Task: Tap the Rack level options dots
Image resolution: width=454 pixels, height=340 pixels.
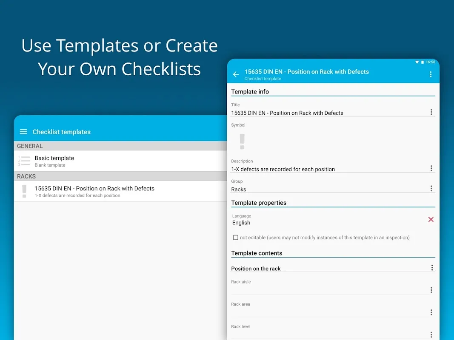Action: coord(431,334)
